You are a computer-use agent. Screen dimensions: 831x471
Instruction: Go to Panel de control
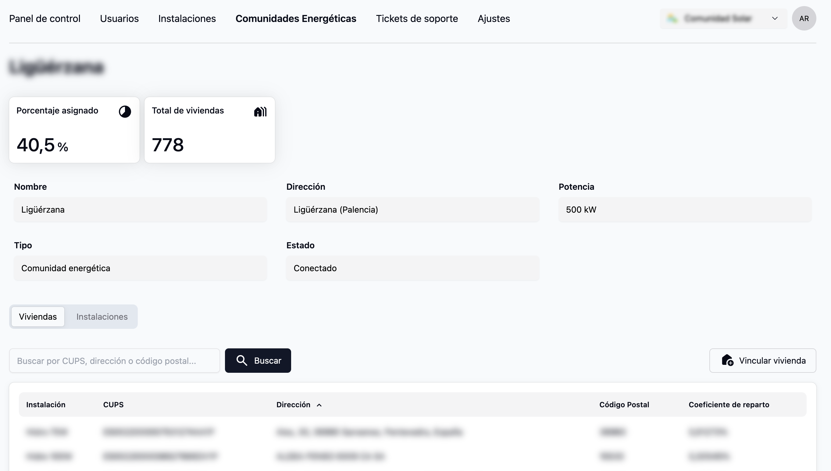pyautogui.click(x=45, y=18)
